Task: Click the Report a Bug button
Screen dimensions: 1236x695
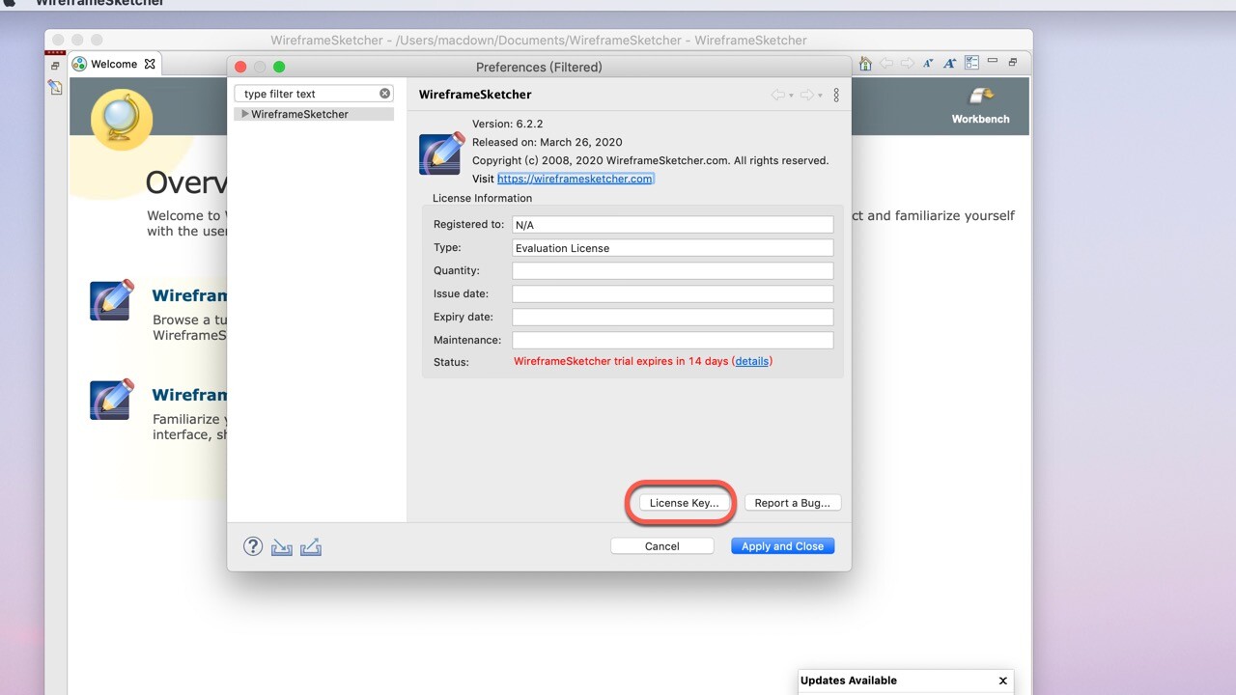Action: tap(792, 503)
